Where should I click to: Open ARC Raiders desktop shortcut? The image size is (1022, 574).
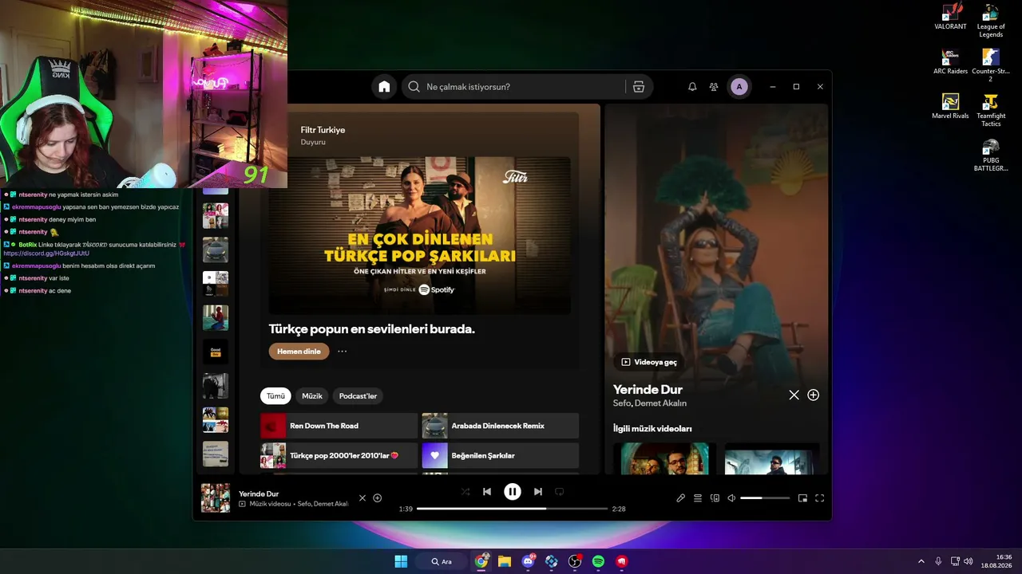[950, 62]
